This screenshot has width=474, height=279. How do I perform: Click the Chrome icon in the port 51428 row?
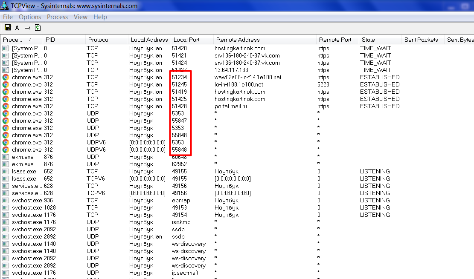coord(6,106)
